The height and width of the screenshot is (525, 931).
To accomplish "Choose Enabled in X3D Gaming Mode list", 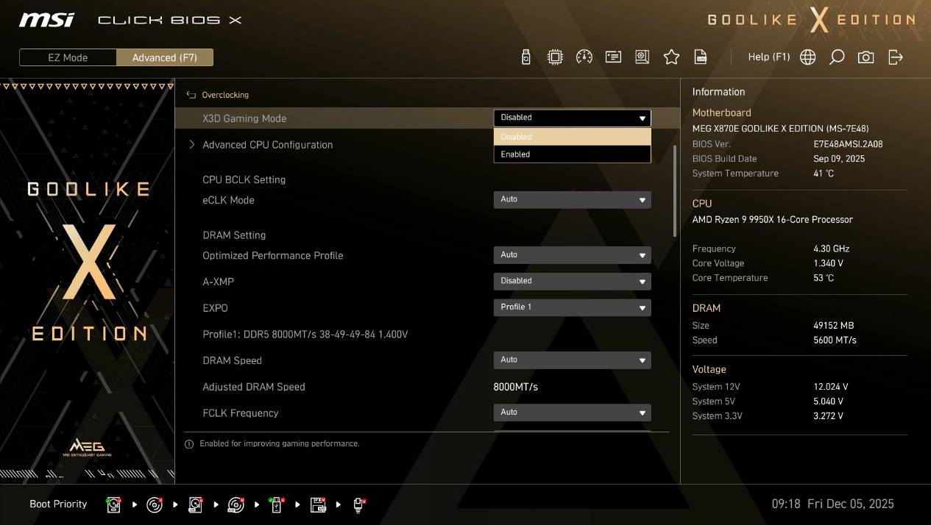I will coord(572,154).
